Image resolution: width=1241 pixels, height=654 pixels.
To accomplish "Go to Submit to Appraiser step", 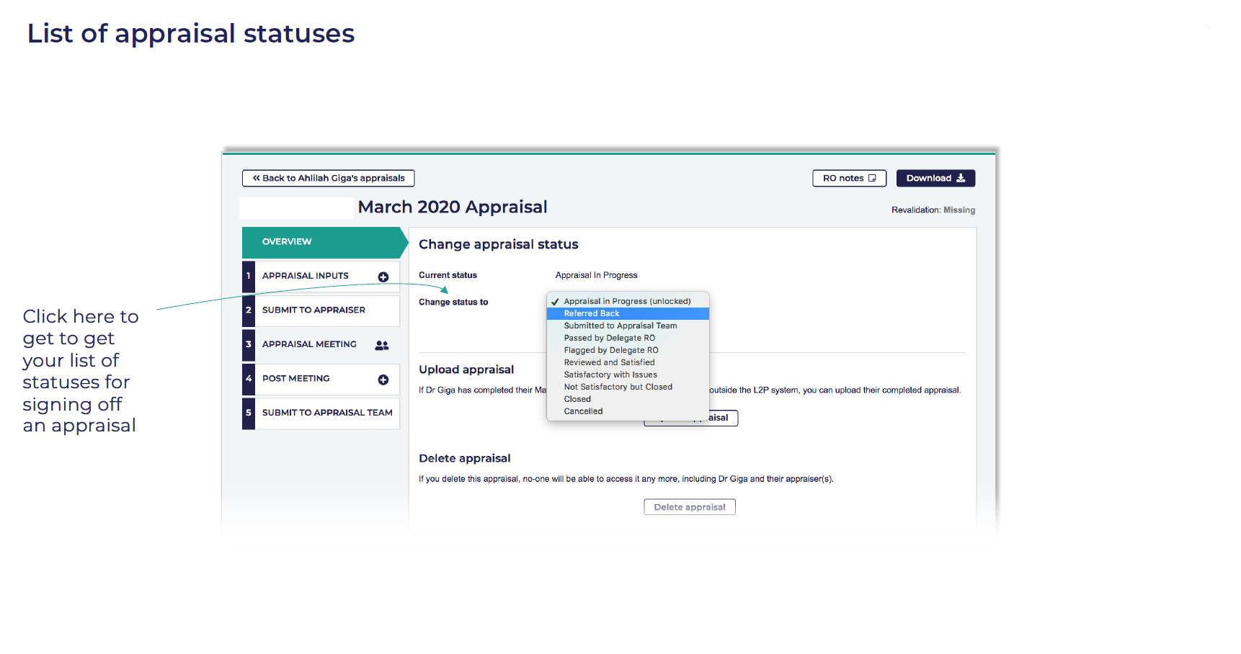I will [x=313, y=310].
